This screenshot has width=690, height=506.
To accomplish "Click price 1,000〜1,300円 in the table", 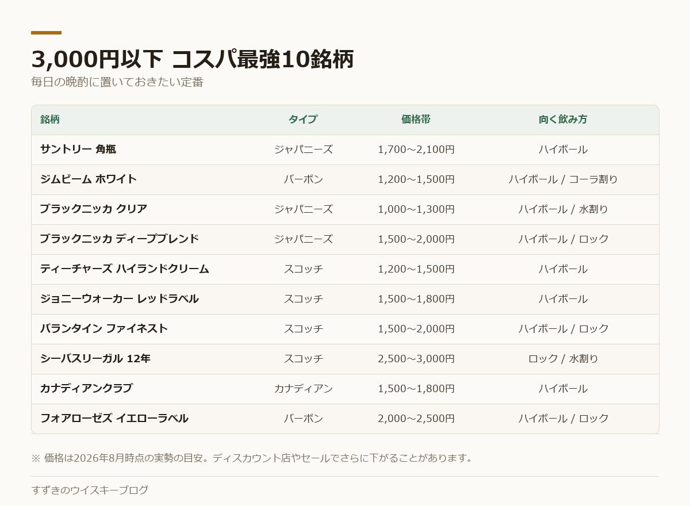I will [x=416, y=209].
